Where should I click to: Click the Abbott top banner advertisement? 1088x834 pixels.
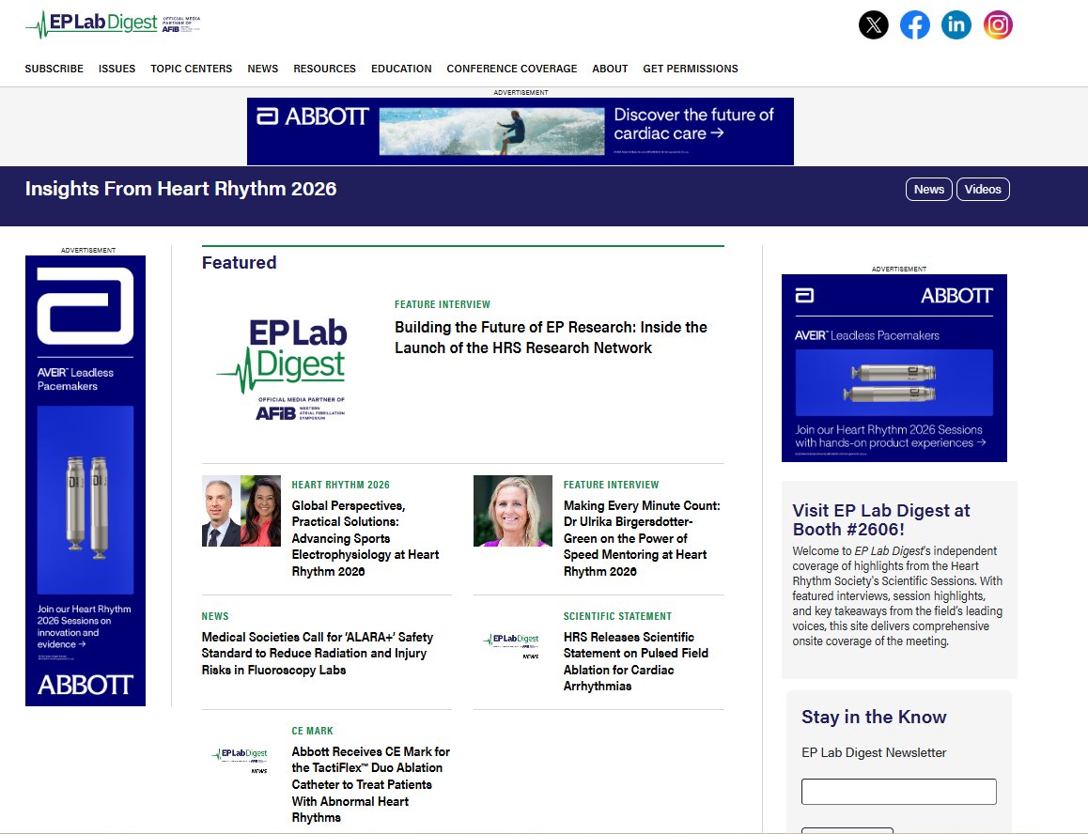pyautogui.click(x=521, y=131)
